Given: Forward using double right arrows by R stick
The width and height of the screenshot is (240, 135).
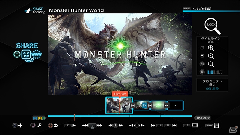Looking at the screenshot, I should [121, 126].
